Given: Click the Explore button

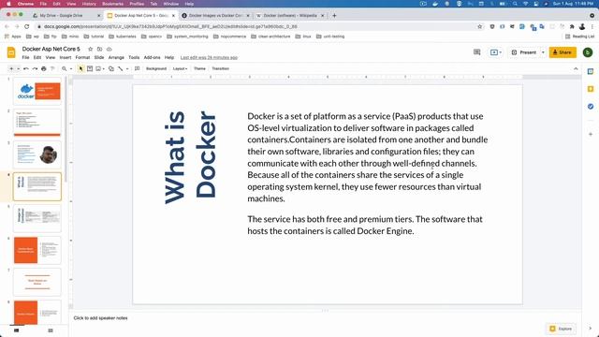Looking at the screenshot, I should (561, 329).
